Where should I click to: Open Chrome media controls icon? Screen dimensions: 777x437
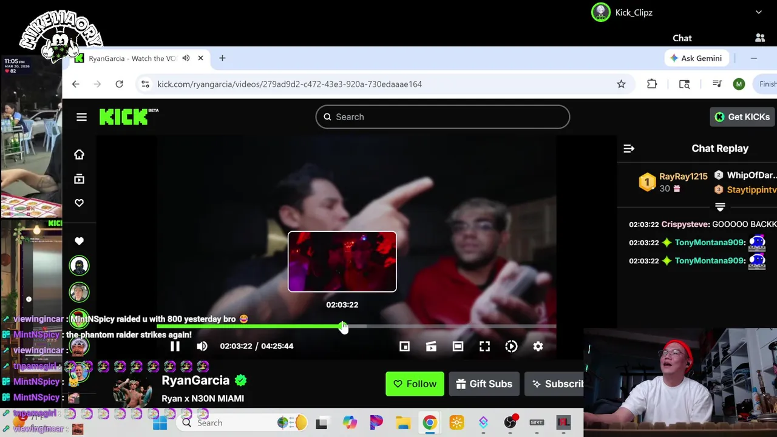coord(717,84)
